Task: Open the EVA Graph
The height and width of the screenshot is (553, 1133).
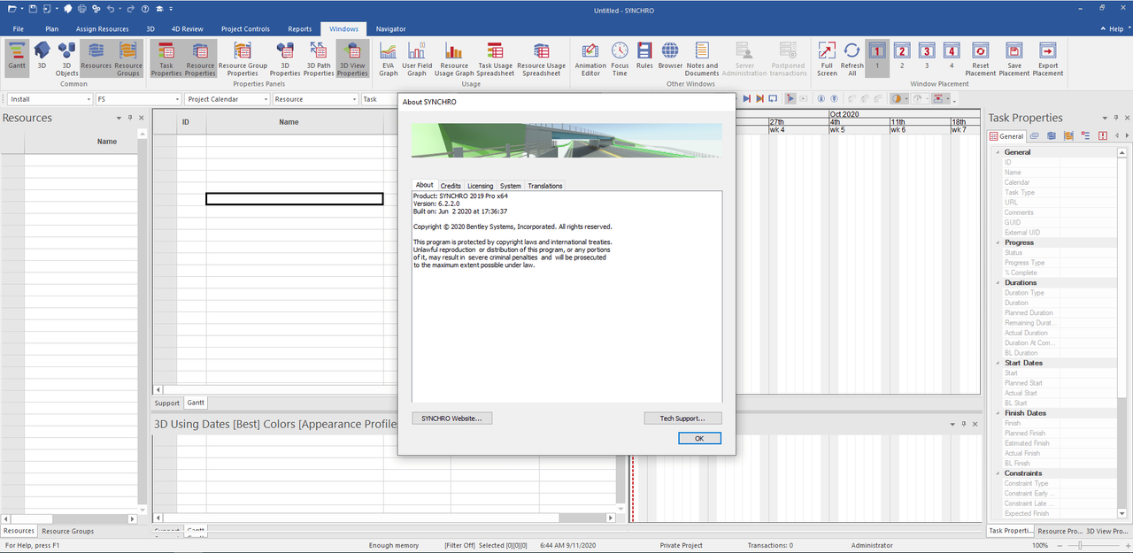Action: click(x=389, y=58)
